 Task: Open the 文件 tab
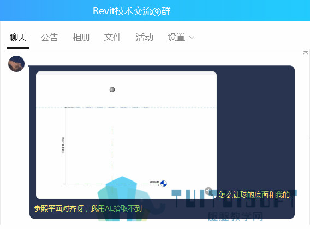[x=113, y=37]
